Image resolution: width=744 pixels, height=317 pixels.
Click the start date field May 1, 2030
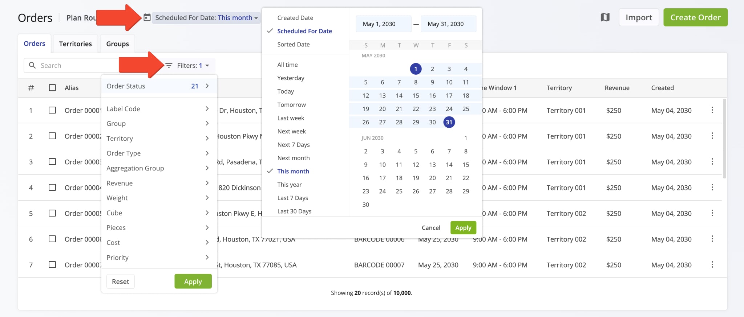pyautogui.click(x=384, y=24)
